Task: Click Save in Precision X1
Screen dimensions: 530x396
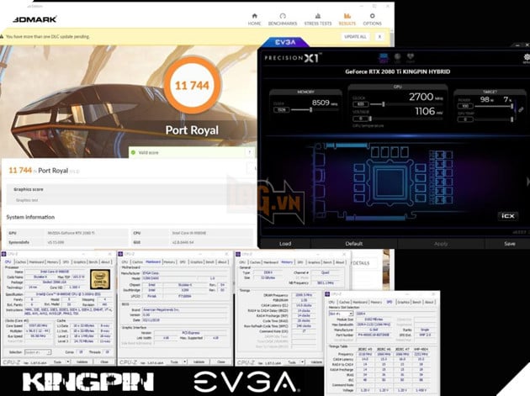Action: (509, 244)
